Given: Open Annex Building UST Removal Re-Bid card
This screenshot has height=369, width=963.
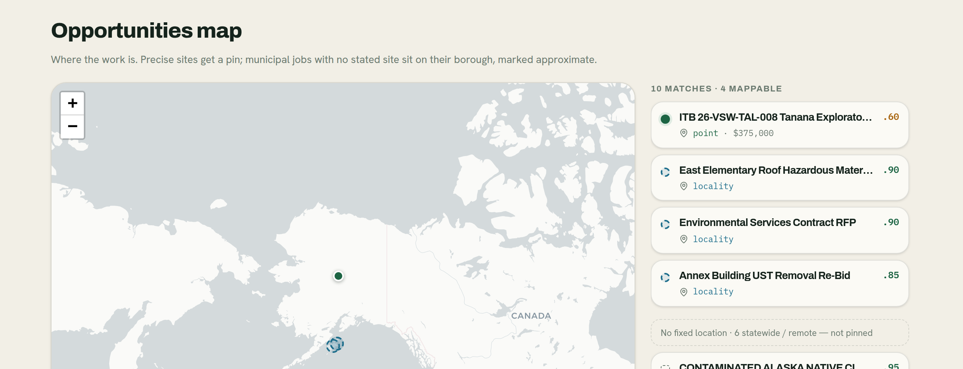Looking at the screenshot, I should (780, 283).
